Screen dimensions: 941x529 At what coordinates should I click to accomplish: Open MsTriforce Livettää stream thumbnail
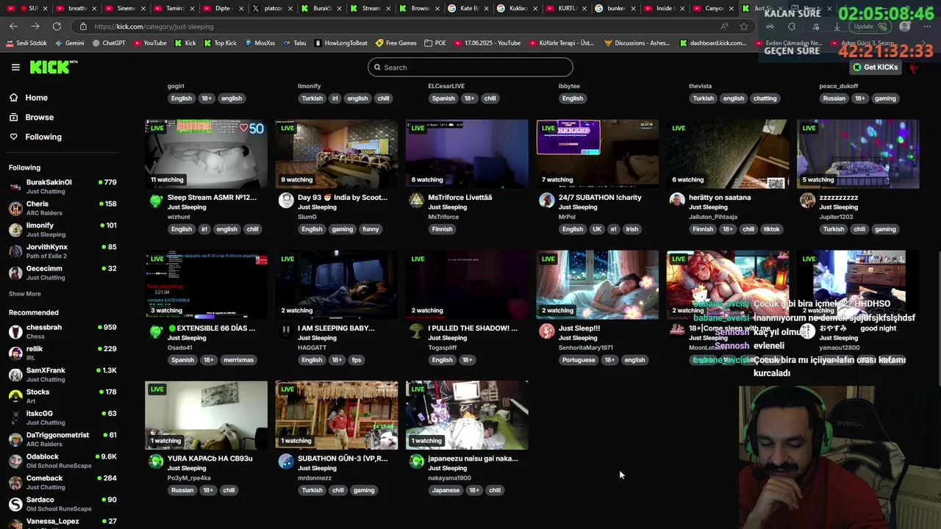(x=467, y=154)
